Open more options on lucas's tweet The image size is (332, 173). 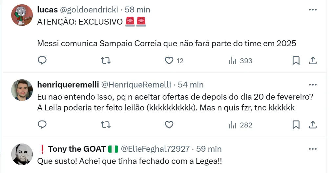[x=313, y=10]
